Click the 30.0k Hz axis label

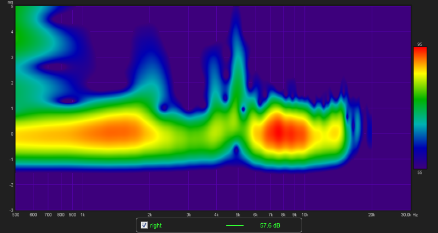410,214
